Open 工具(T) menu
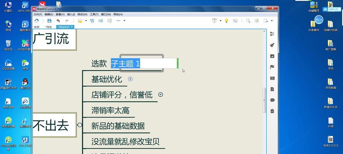Viewport: 343px width, 154px height. point(94,14)
